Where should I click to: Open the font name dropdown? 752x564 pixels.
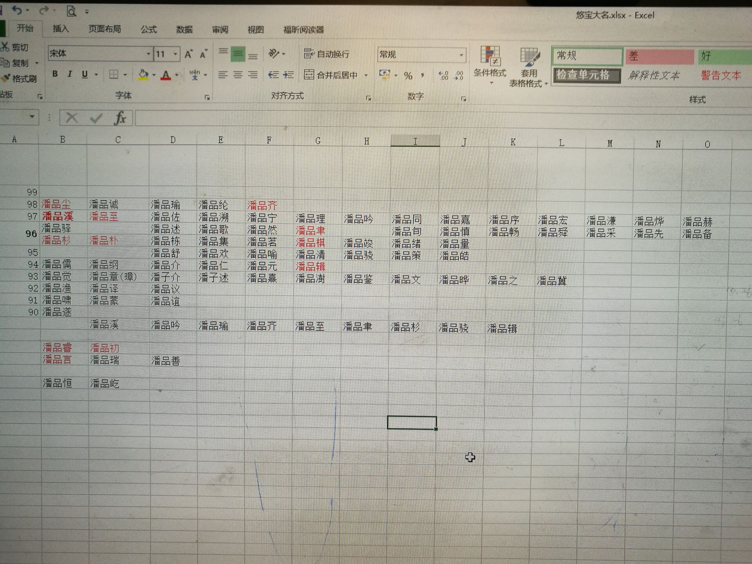click(x=148, y=54)
